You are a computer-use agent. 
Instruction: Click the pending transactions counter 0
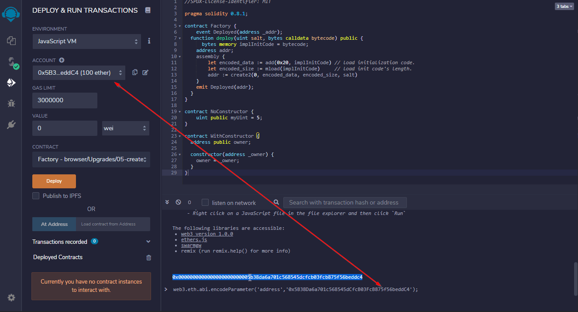point(189,202)
